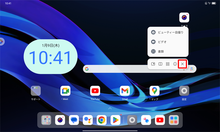Viewport: 220px width, 132px height.
Task: Launch YouTube from dock recent apps
Action: tap(160, 120)
